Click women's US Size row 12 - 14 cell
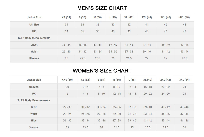 pyautogui.click(x=132, y=87)
